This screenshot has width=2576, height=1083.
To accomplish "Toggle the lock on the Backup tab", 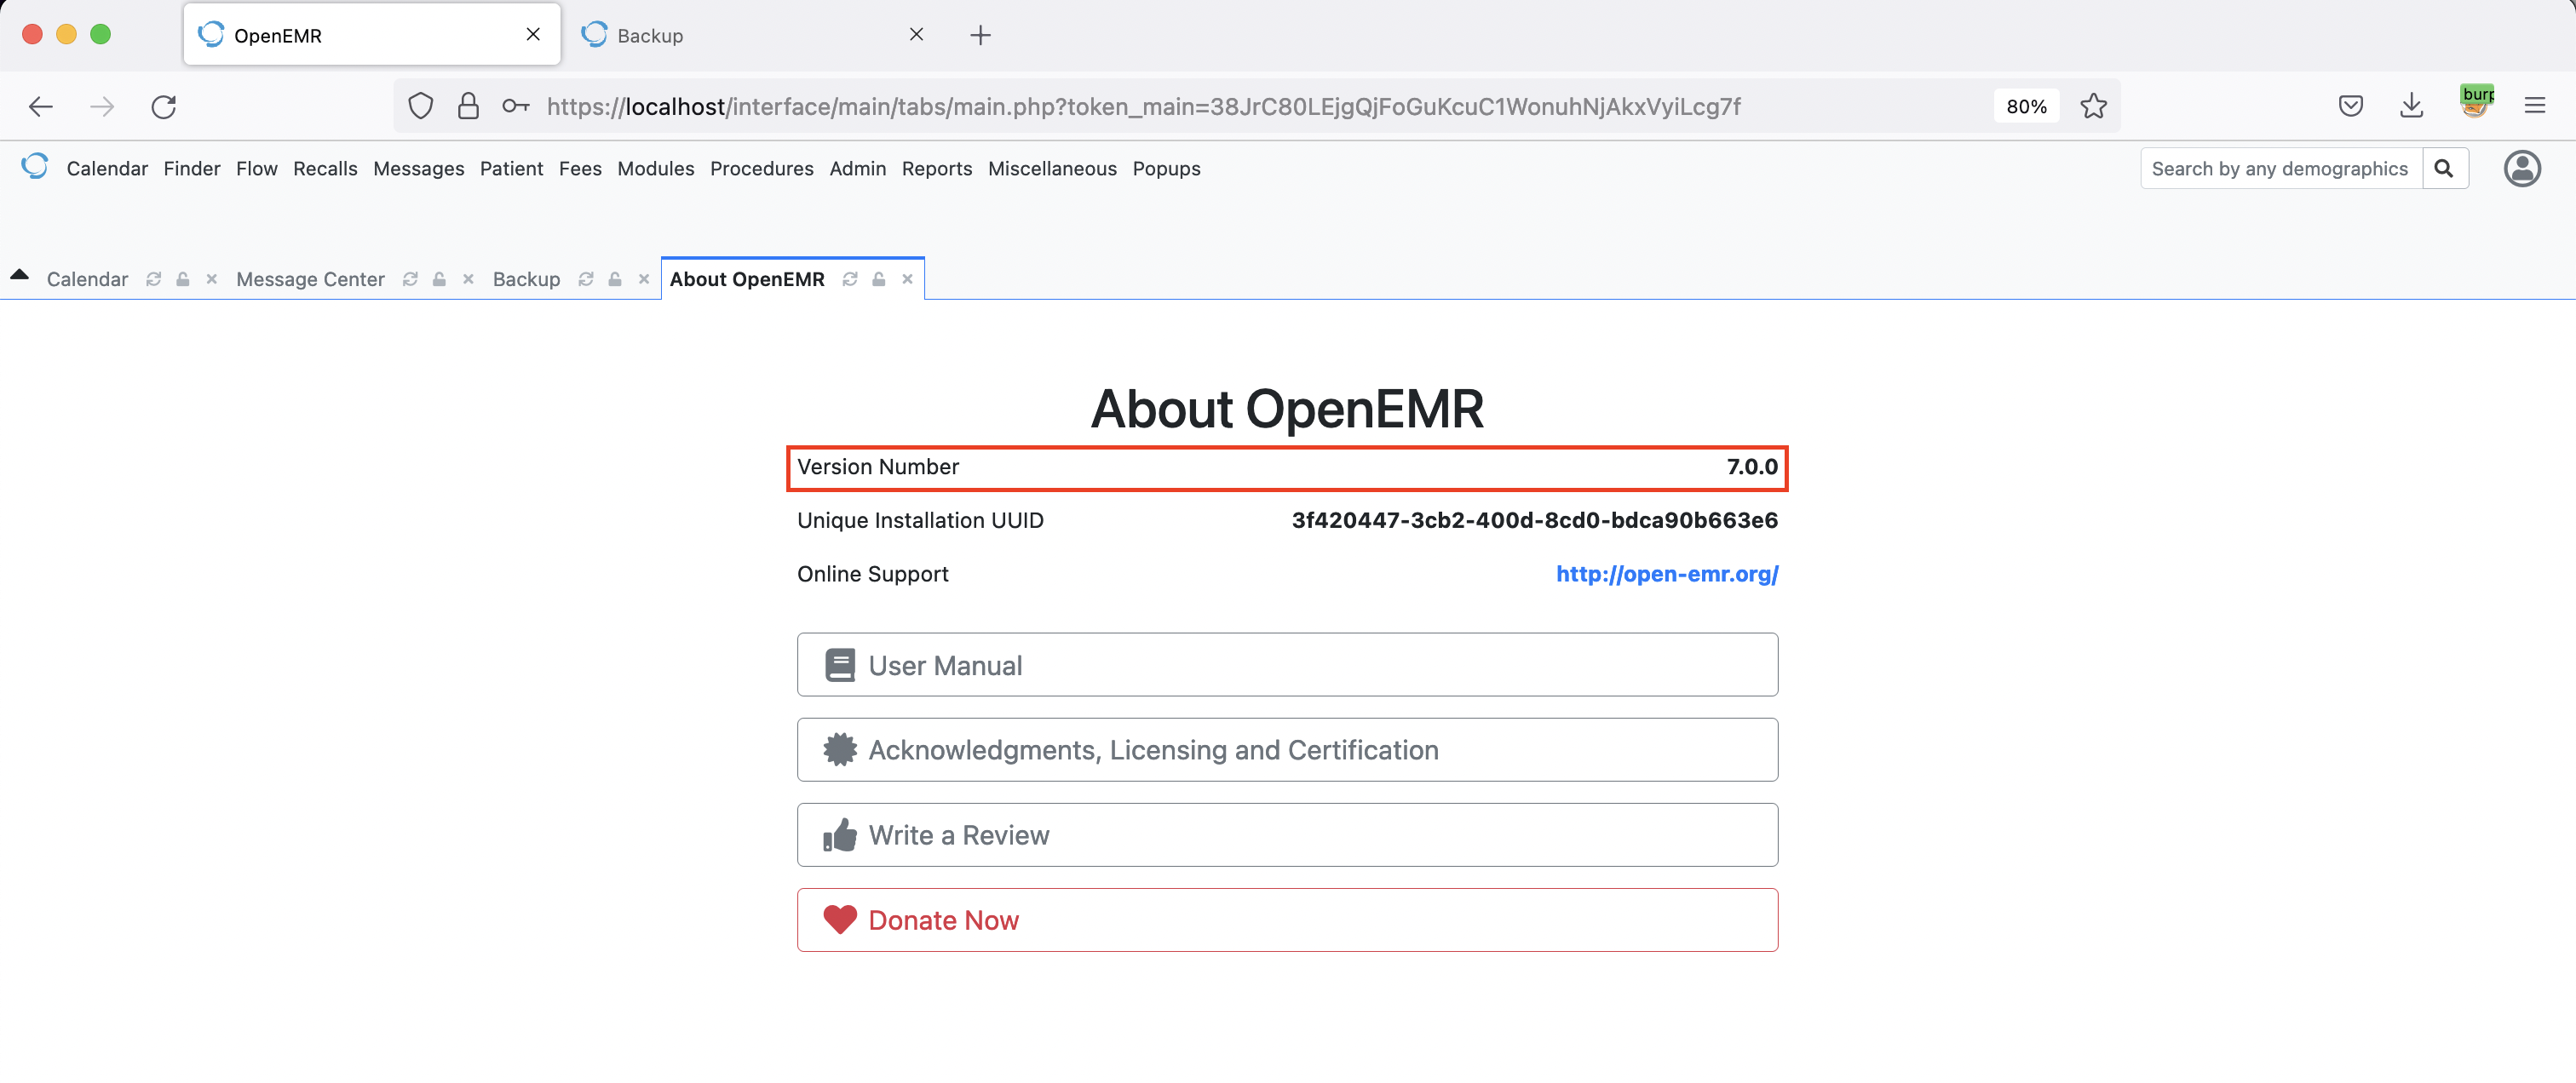I will [615, 280].
